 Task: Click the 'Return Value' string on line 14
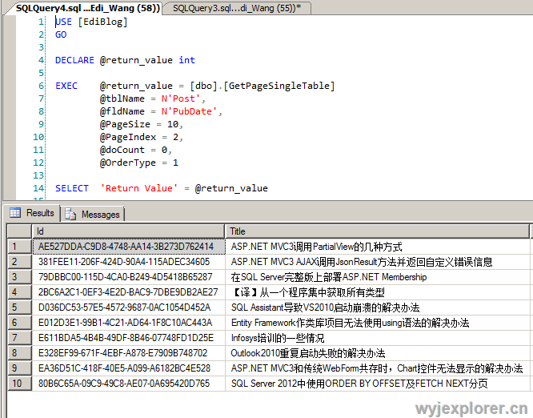click(x=138, y=188)
